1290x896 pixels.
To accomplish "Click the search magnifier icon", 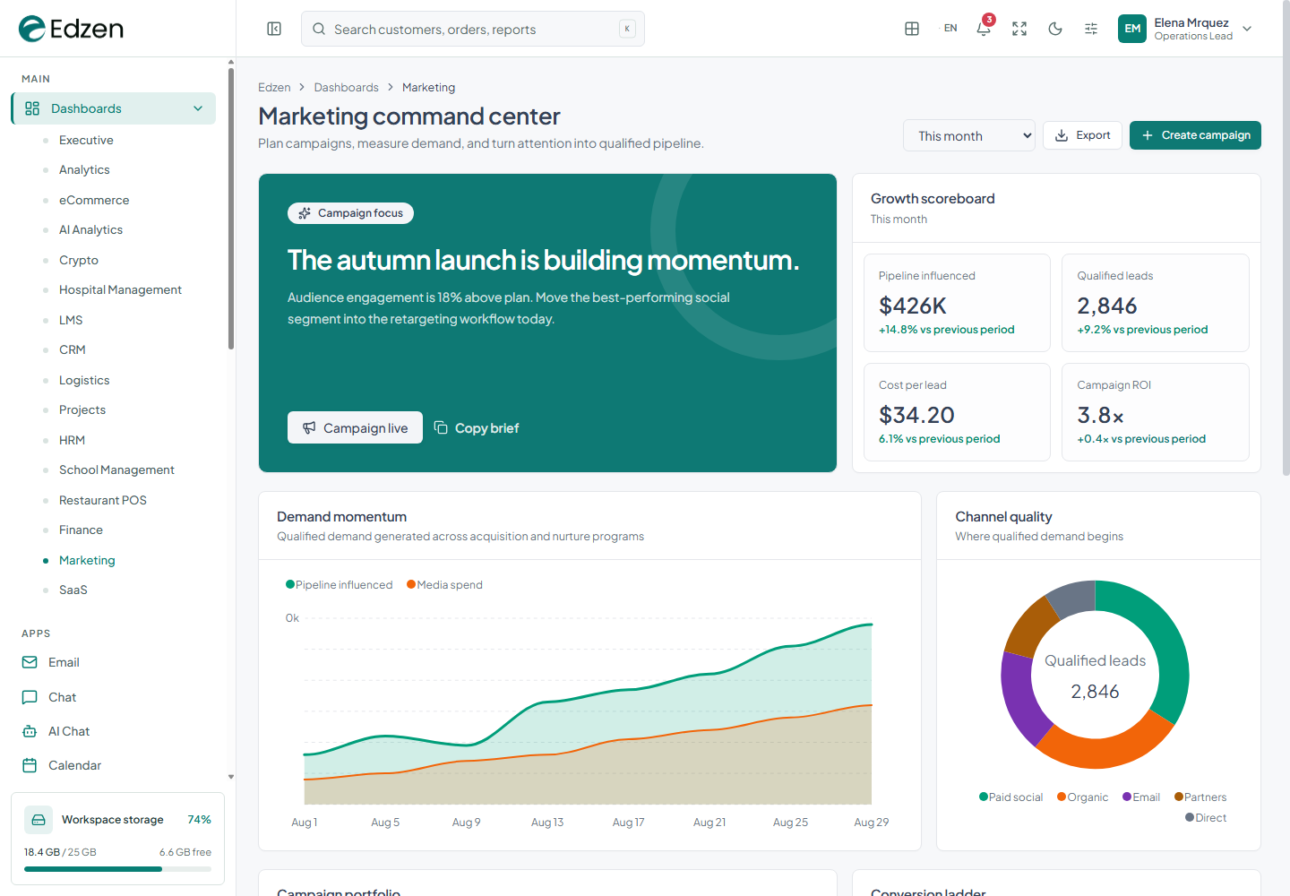I will pos(319,29).
